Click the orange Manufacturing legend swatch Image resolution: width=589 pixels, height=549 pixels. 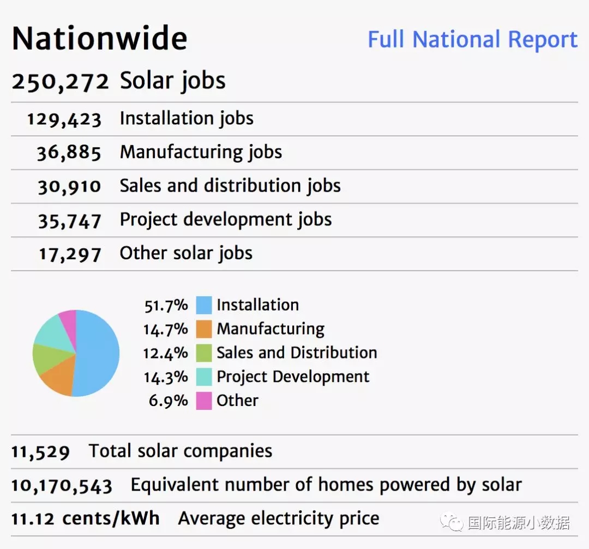click(203, 329)
